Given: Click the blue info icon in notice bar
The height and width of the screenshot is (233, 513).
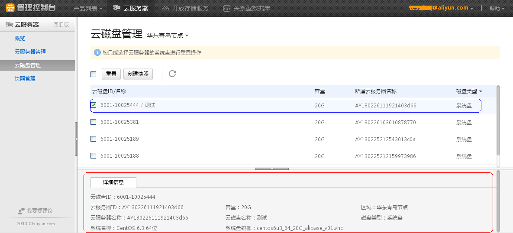Looking at the screenshot, I should [97, 53].
